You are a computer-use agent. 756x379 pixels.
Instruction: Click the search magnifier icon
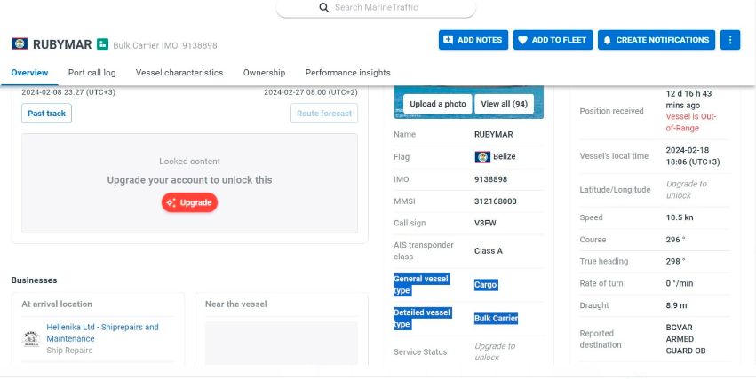324,7
